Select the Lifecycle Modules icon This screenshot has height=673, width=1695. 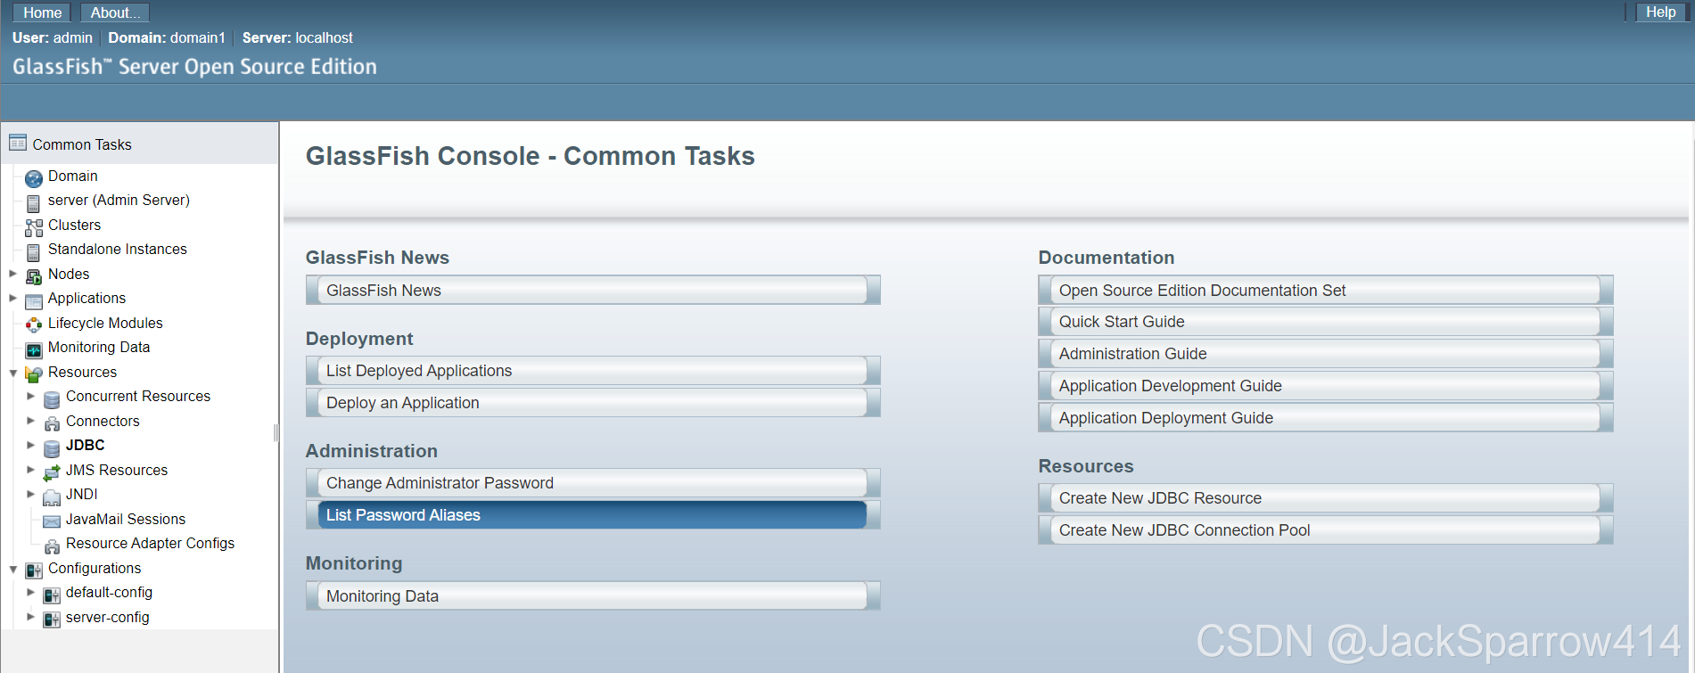(x=34, y=324)
